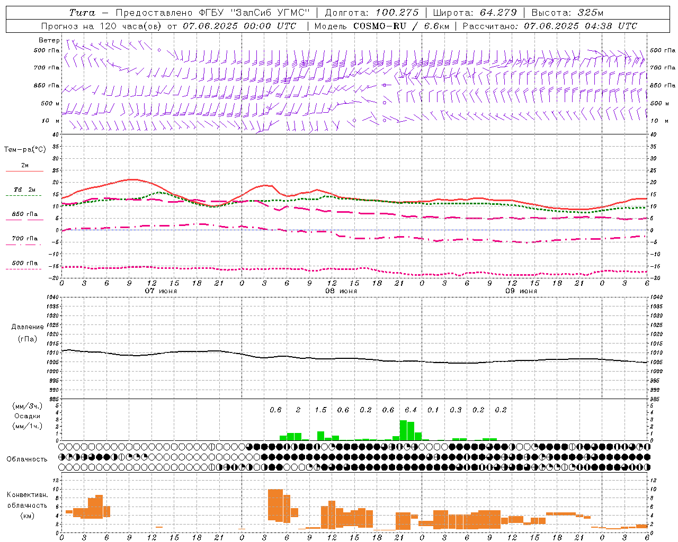Click the "Облачность" cloud cover label

pos(27,459)
